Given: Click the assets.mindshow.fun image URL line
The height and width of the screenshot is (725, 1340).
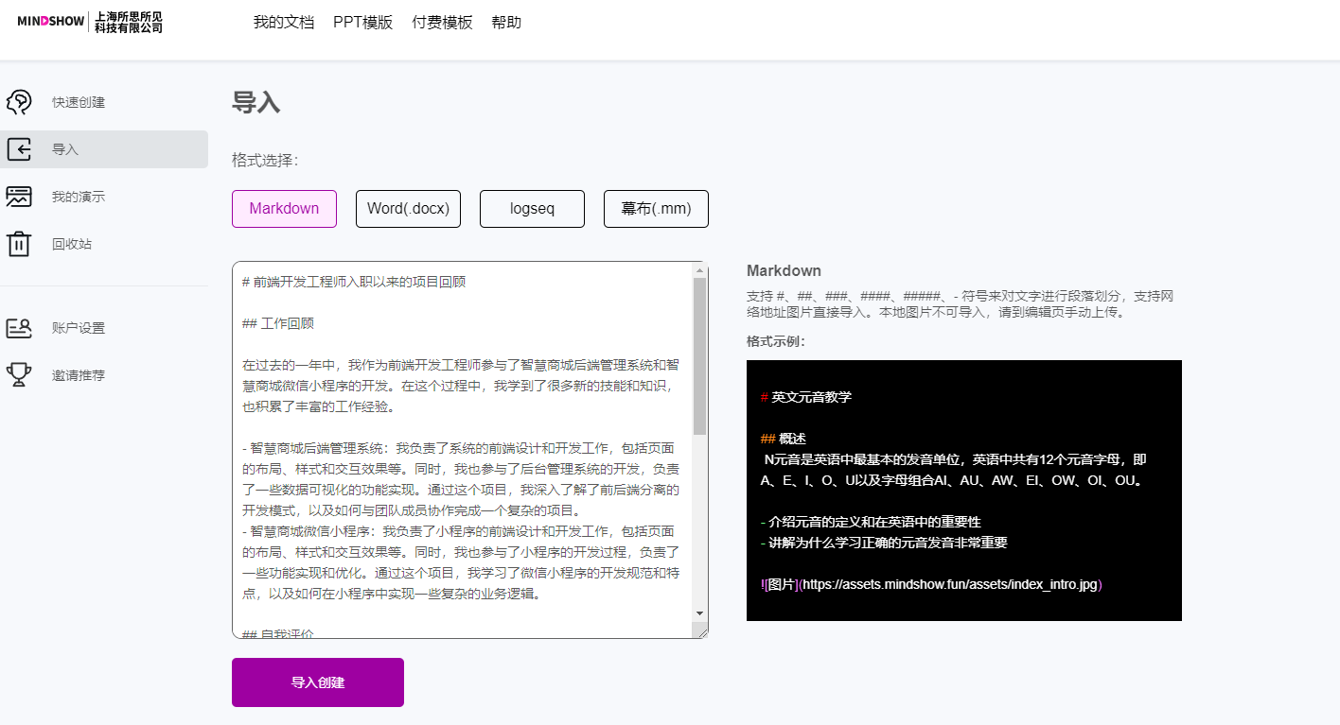Looking at the screenshot, I should 931,584.
